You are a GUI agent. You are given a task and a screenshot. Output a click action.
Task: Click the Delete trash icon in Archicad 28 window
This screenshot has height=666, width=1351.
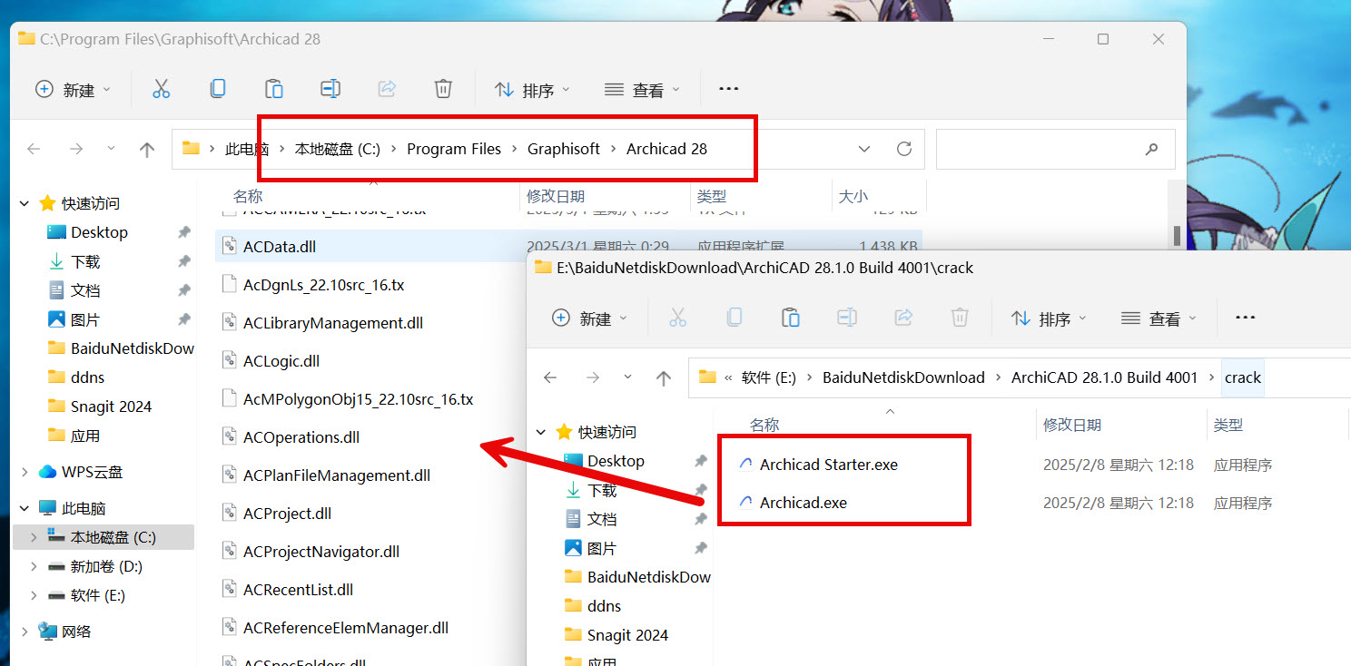(443, 89)
